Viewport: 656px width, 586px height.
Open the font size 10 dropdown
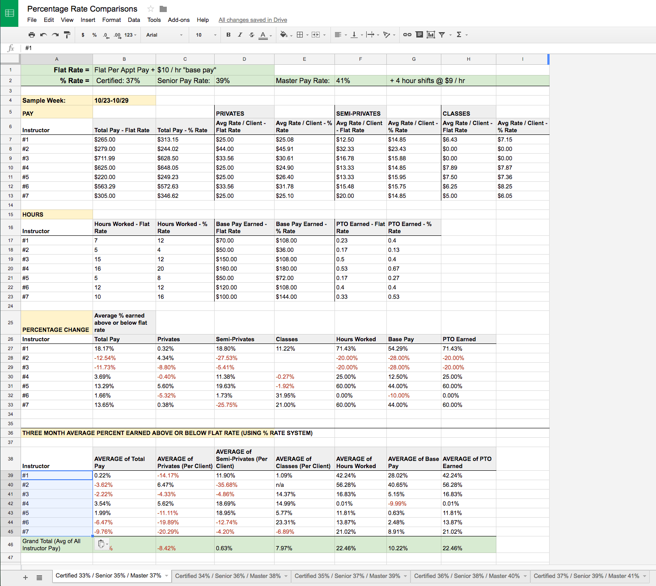click(x=206, y=35)
